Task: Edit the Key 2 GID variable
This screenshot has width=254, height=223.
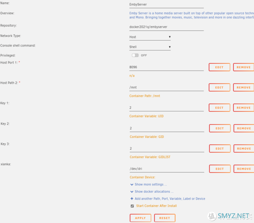Action: (220, 128)
